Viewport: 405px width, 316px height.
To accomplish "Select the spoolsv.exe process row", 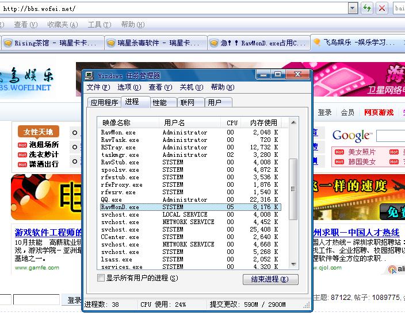I will [x=190, y=169].
